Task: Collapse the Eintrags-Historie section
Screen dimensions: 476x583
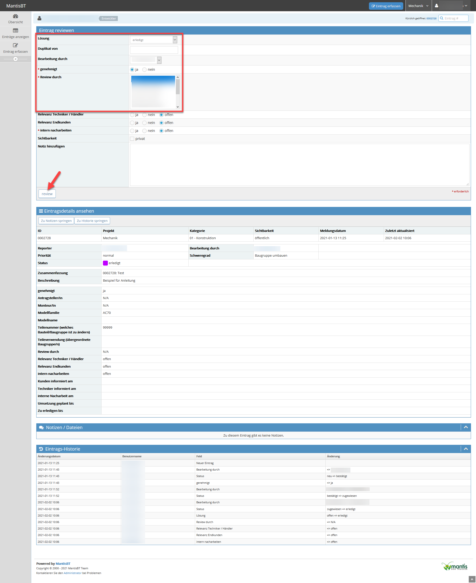Action: point(465,449)
